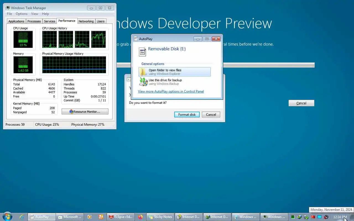
Task: Switch to the Windows Task Manager taskbar button
Action: pos(274,217)
